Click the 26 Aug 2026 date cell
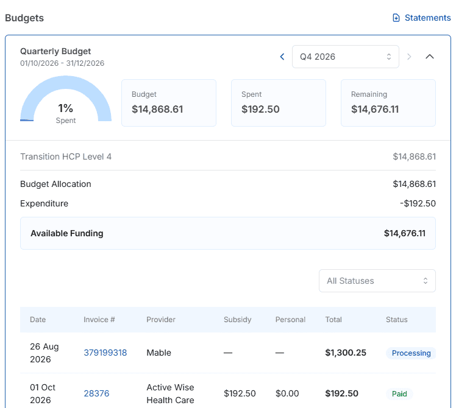This screenshot has width=456, height=408. [x=45, y=353]
